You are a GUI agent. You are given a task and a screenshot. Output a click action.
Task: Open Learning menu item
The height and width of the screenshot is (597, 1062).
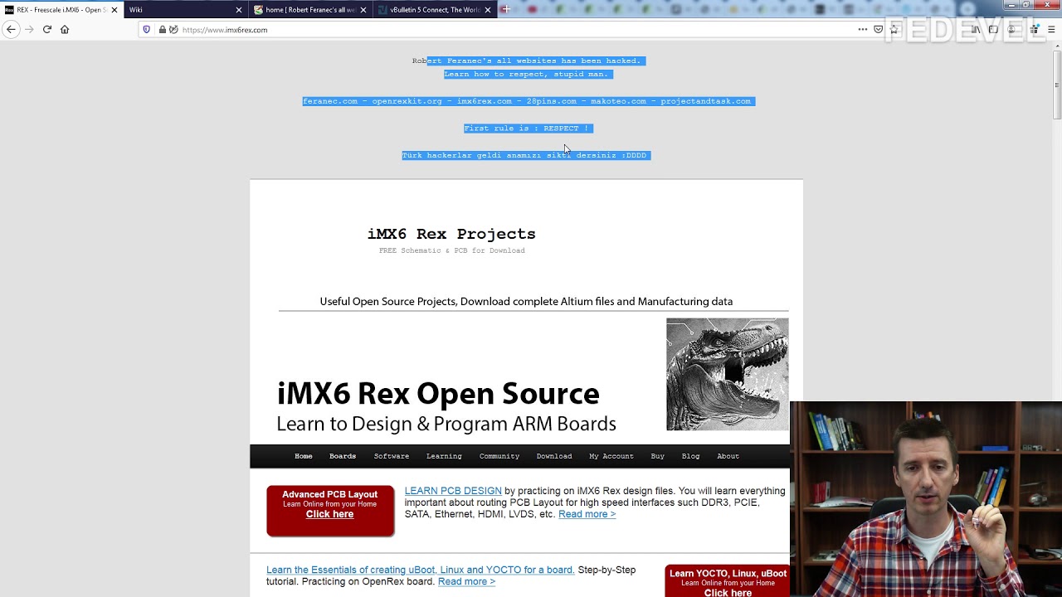(444, 456)
